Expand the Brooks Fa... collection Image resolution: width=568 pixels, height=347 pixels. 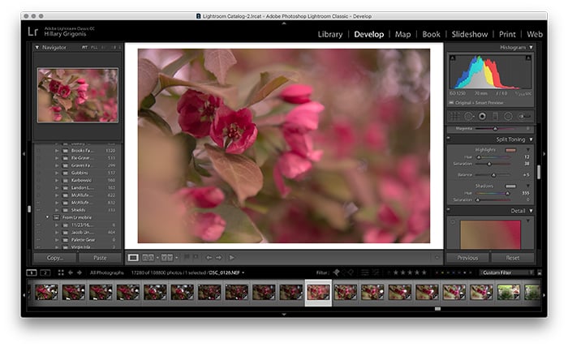click(x=57, y=151)
